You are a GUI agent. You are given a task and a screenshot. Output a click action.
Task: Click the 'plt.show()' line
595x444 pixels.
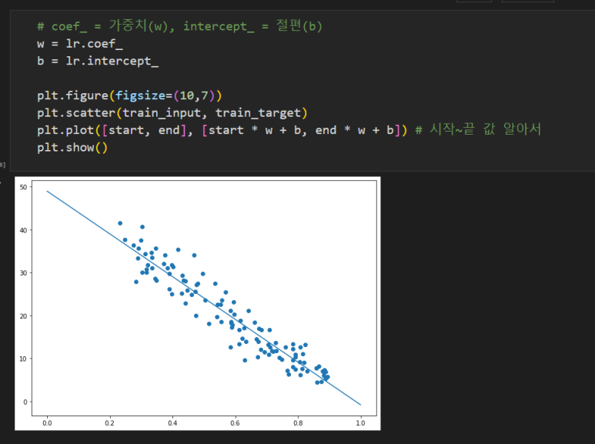72,147
